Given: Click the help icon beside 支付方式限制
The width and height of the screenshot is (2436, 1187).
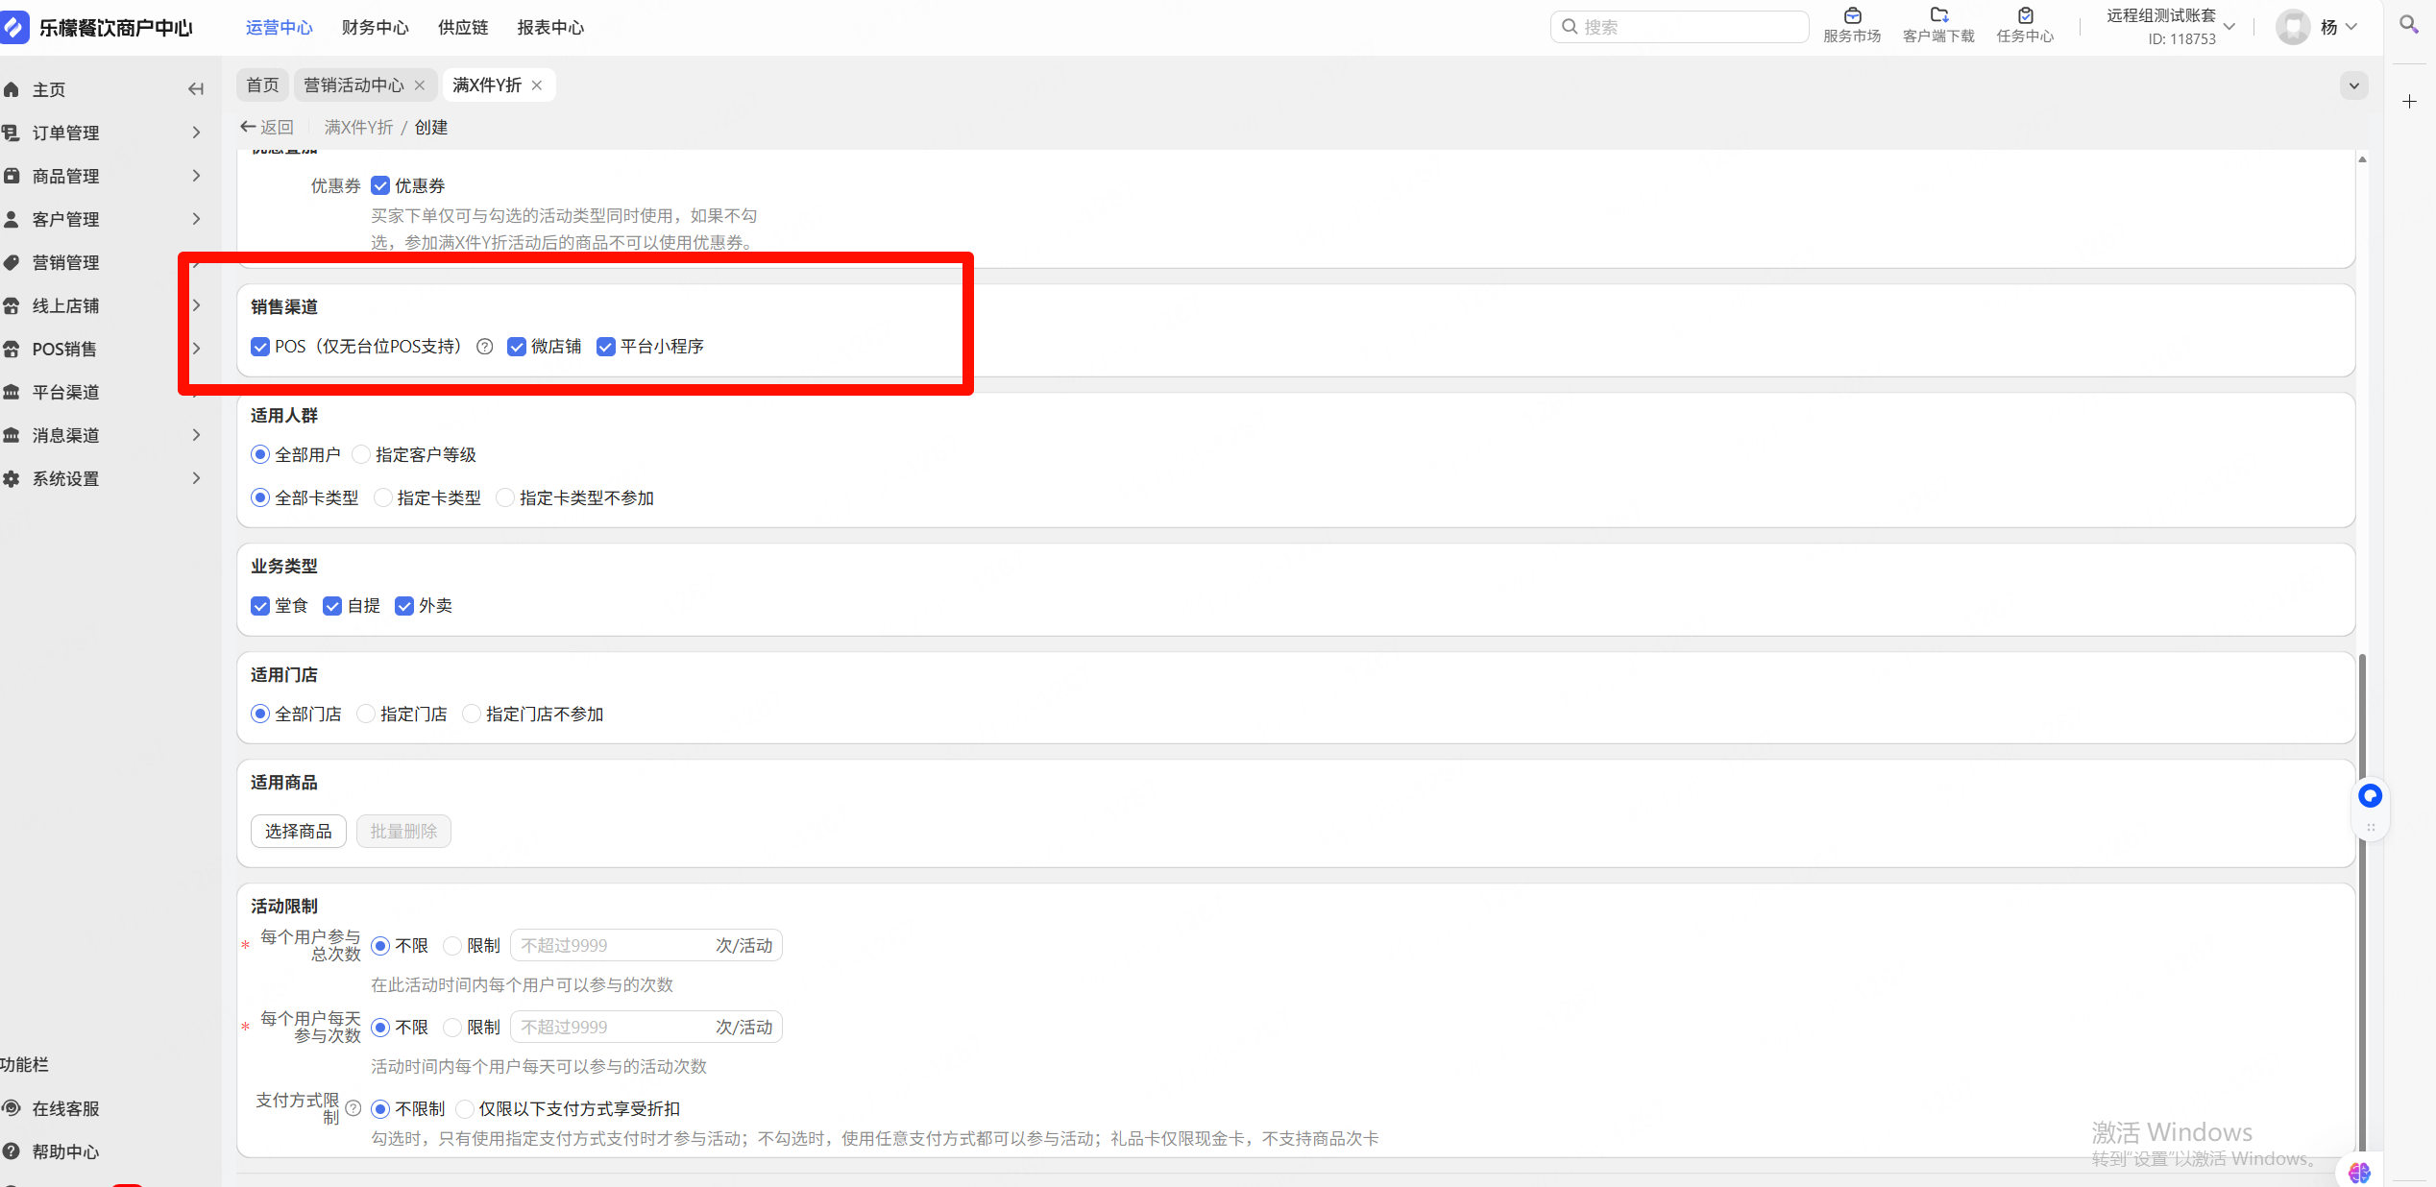Looking at the screenshot, I should 353,1108.
